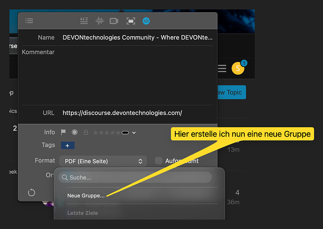323x229 pixels.
Task: Select the web clip globe icon
Action: tap(146, 21)
